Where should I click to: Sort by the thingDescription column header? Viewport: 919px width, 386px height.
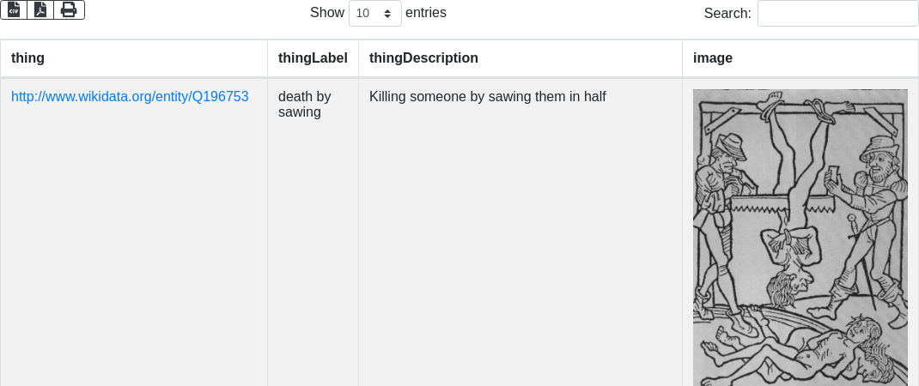click(x=423, y=58)
